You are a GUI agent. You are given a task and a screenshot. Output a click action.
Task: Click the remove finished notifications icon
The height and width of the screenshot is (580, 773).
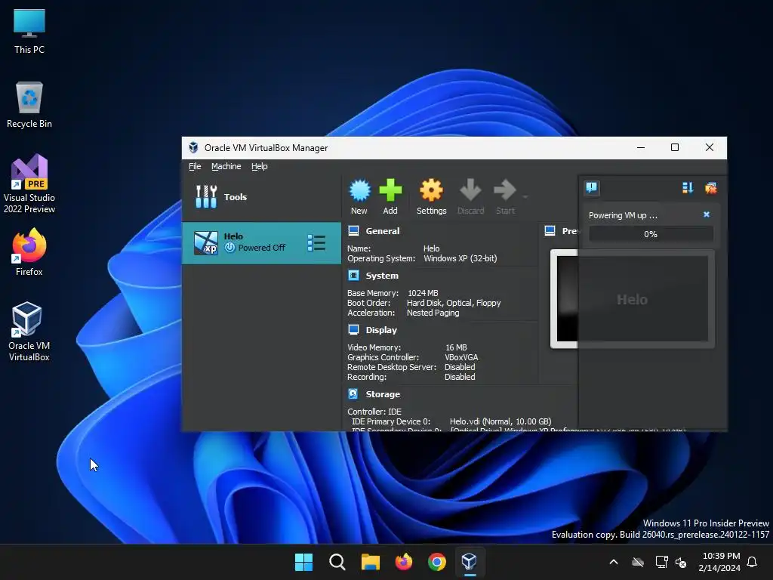711,187
